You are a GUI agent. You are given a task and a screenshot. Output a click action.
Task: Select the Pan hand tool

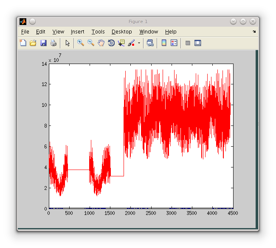(x=101, y=43)
